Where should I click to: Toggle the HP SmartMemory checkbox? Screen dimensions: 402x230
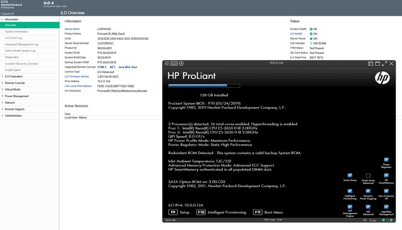pos(386,175)
